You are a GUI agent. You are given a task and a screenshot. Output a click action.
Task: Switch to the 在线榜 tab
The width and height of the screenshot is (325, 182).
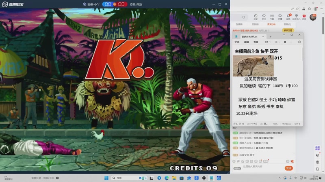tap(239, 24)
